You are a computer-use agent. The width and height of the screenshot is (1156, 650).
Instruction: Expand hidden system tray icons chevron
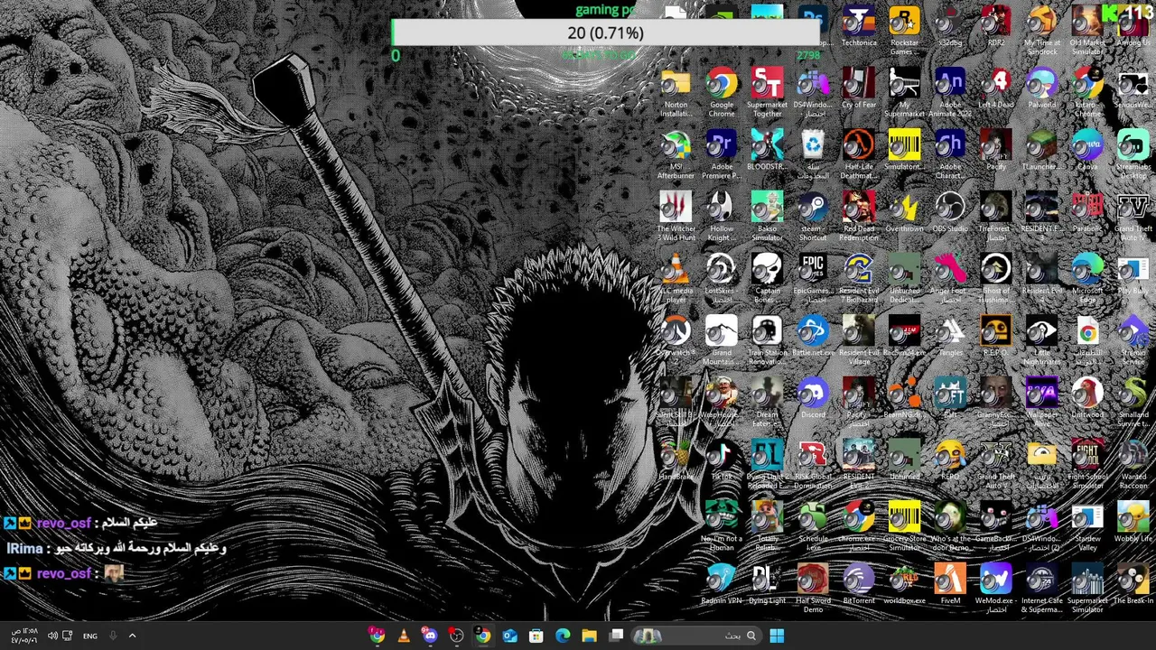pyautogui.click(x=132, y=636)
